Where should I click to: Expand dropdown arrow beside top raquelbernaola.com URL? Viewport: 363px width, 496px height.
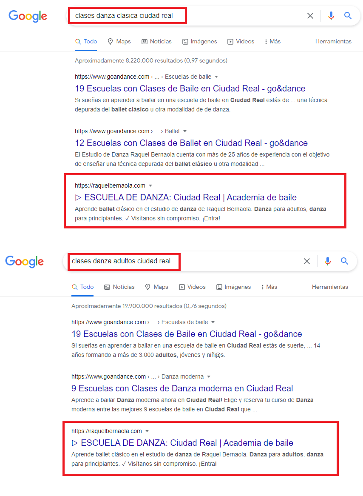click(x=150, y=186)
